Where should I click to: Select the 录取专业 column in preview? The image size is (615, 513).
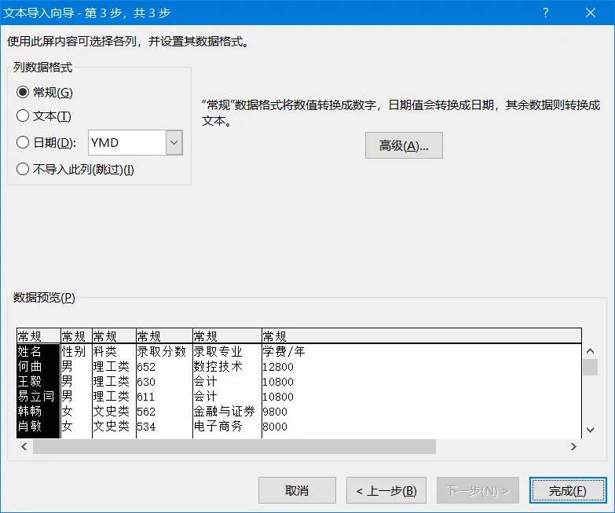point(218,351)
